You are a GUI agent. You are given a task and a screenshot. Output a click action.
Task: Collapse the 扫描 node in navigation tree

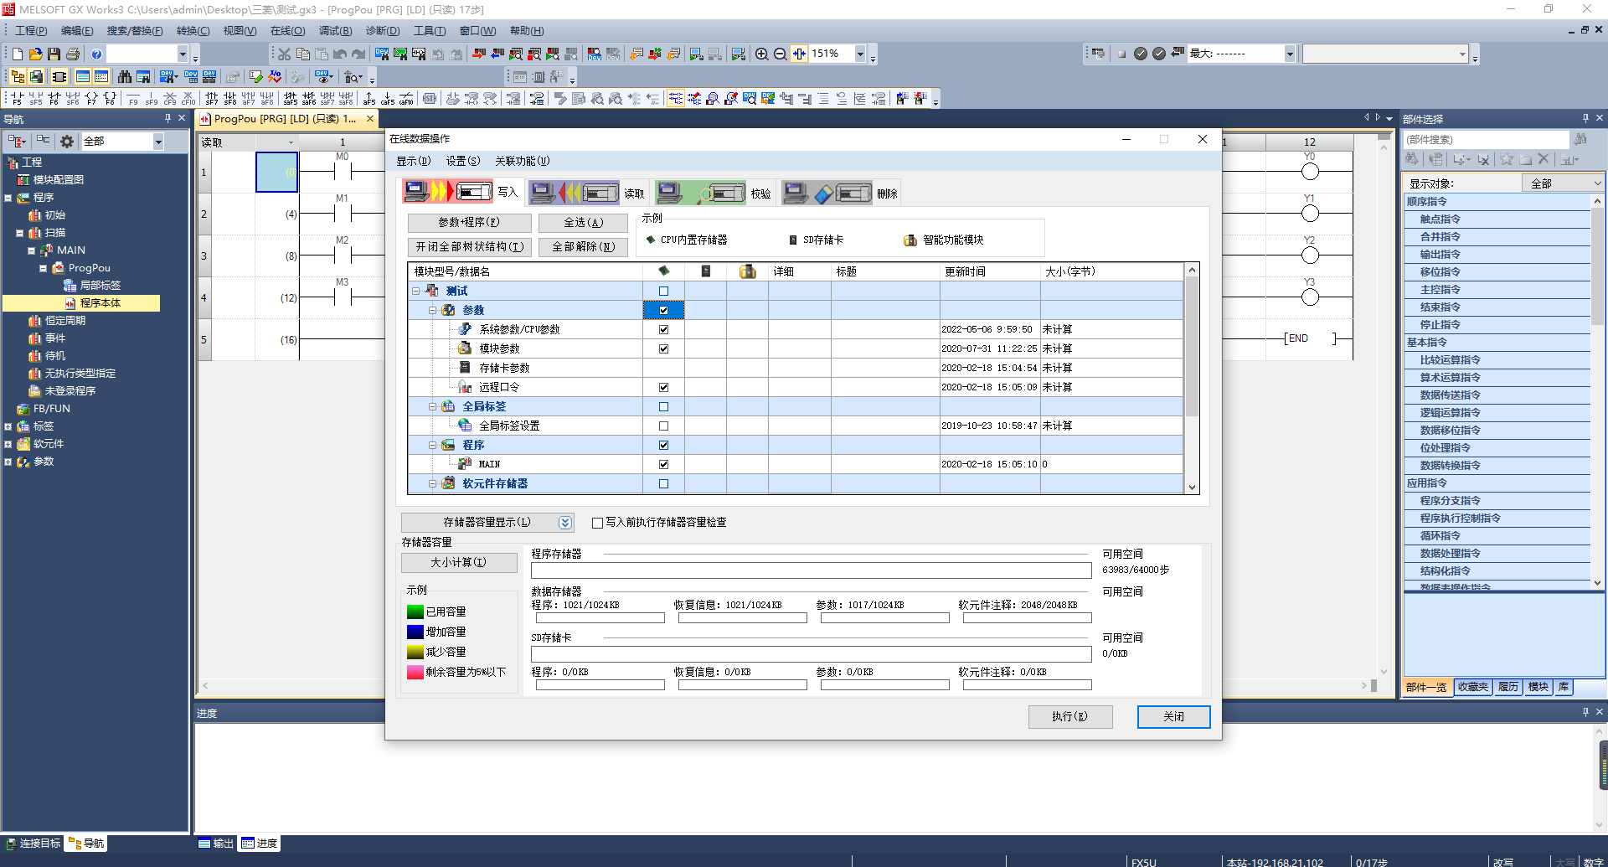tap(19, 233)
